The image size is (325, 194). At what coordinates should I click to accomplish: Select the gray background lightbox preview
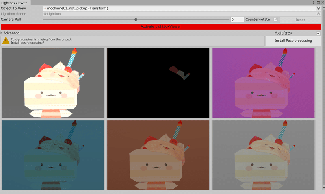point(53,83)
